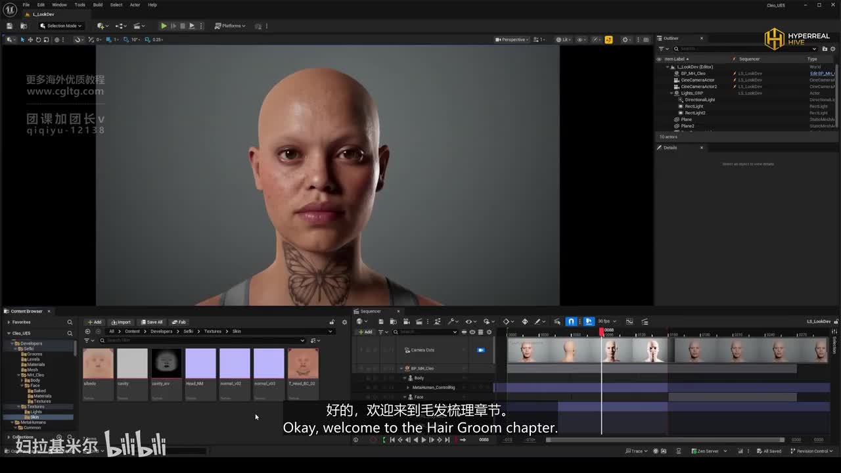Choose the Select objects arrow tool
The height and width of the screenshot is (473, 841).
tap(22, 39)
